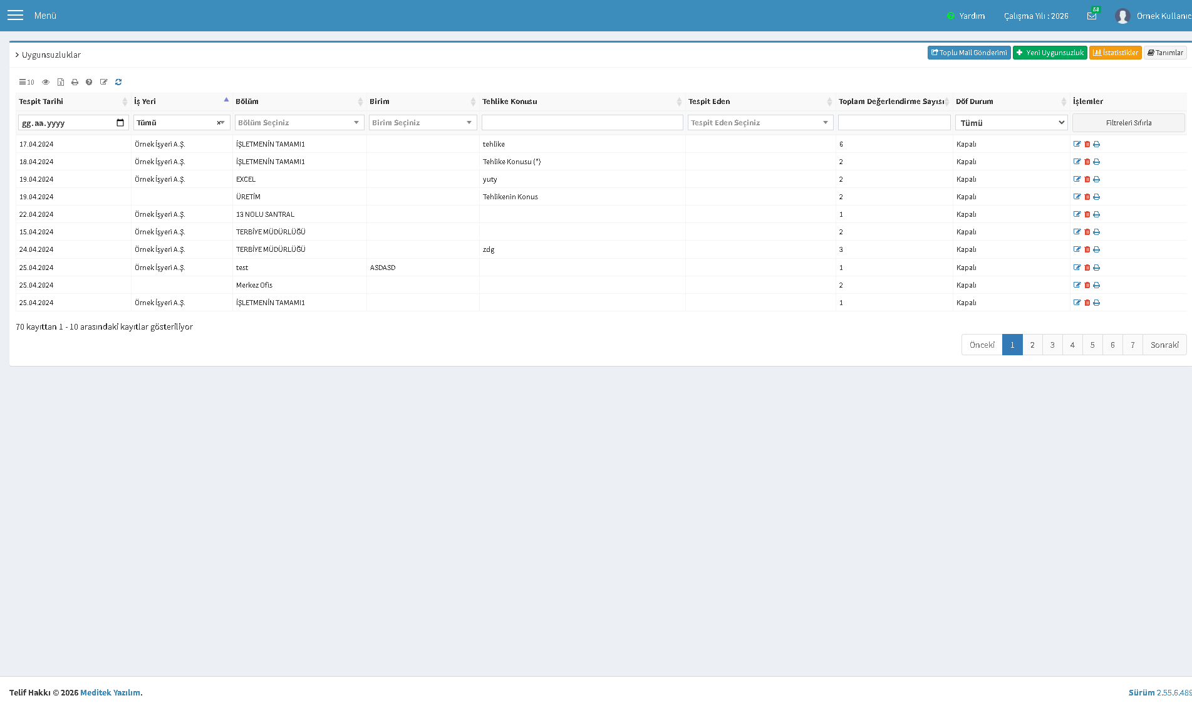
Task: Click Önceki pagination button
Action: (x=982, y=345)
